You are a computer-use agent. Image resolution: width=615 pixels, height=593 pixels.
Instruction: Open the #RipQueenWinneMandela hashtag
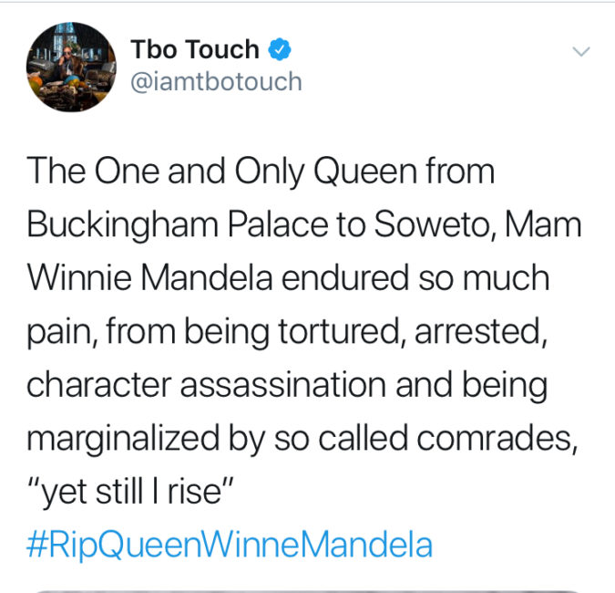pos(230,545)
